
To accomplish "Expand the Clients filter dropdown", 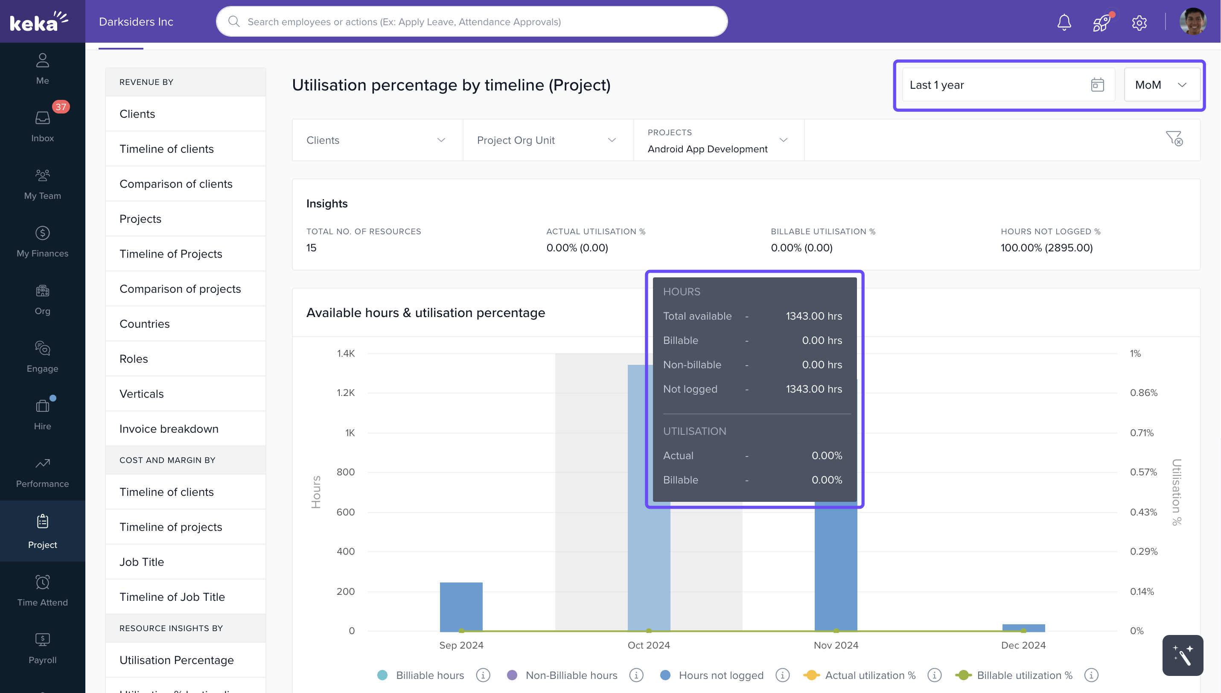I will (376, 140).
